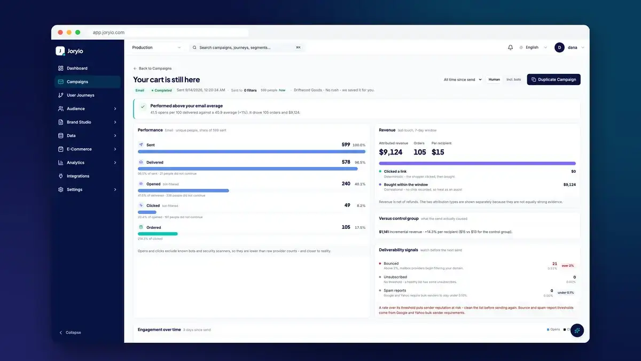Click the app.joryio.com address bar

point(168,33)
